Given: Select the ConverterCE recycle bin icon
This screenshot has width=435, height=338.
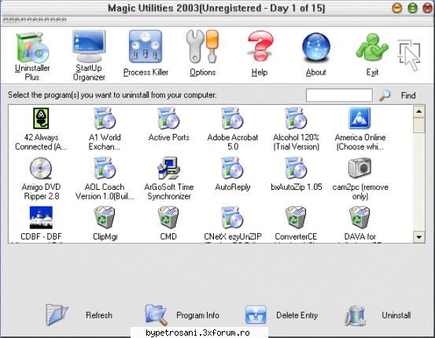Looking at the screenshot, I should coord(296,217).
